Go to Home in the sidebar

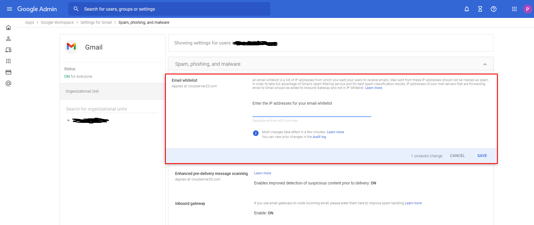[x=8, y=27]
